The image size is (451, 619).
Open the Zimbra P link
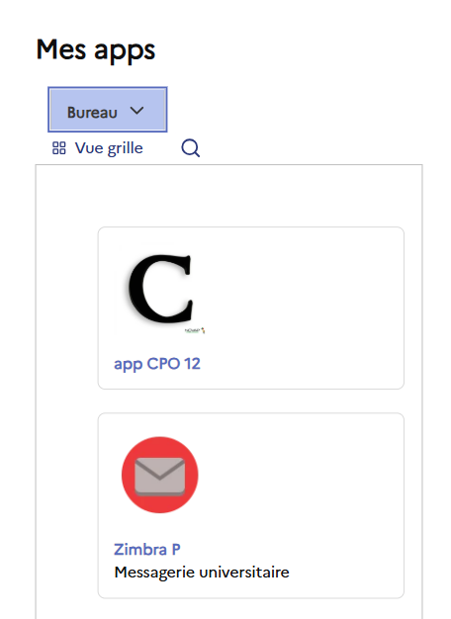pos(147,550)
